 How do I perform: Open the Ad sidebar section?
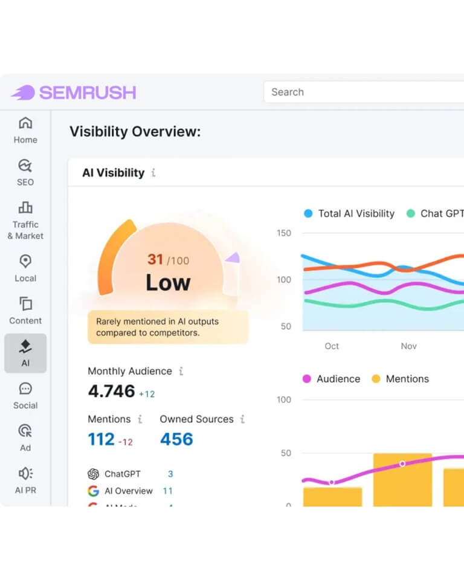25,439
